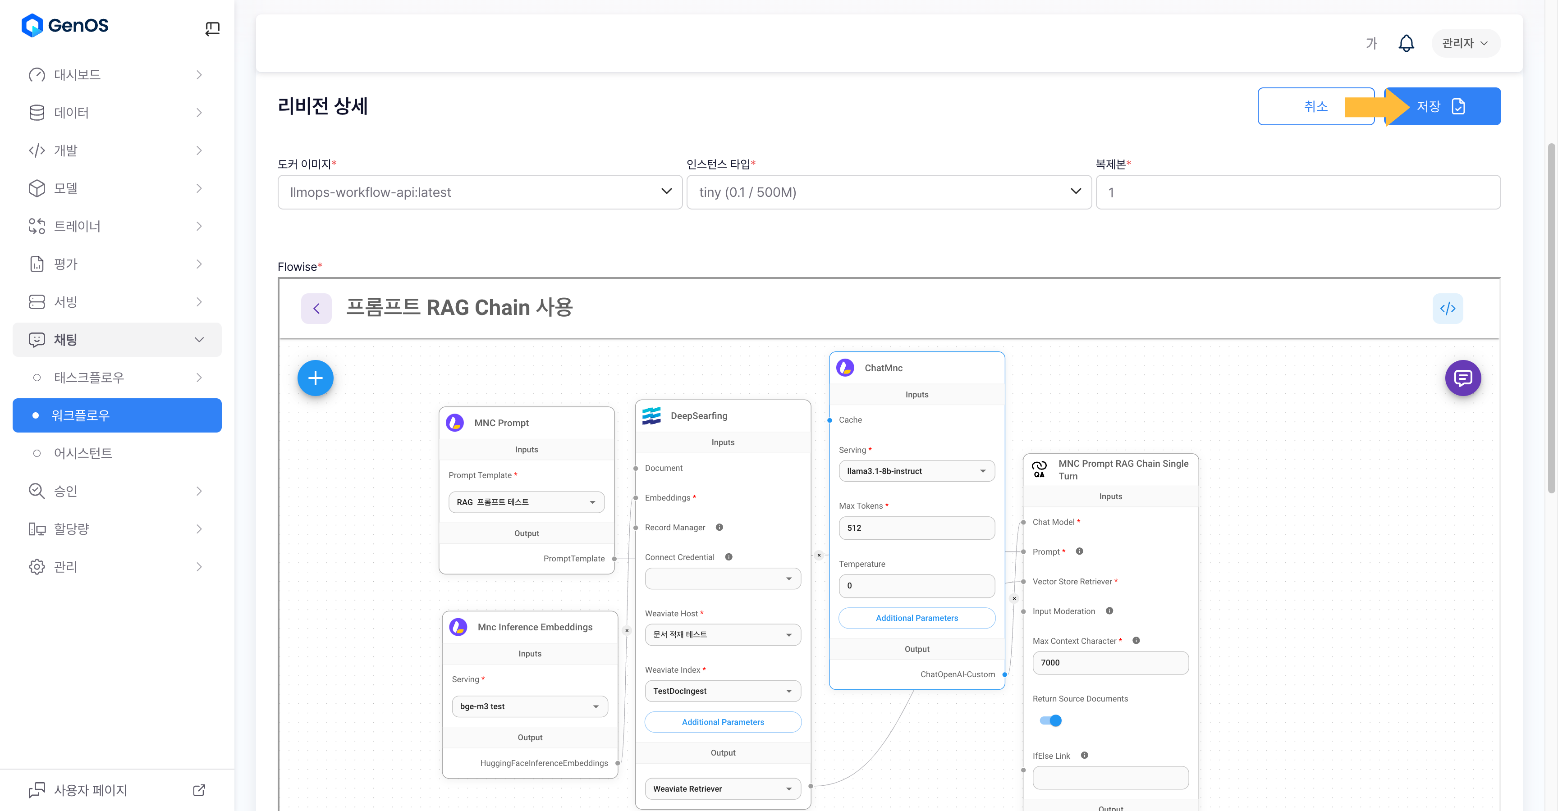Click the back arrow beside flow title
Screen dimensions: 1558x811
click(316, 309)
